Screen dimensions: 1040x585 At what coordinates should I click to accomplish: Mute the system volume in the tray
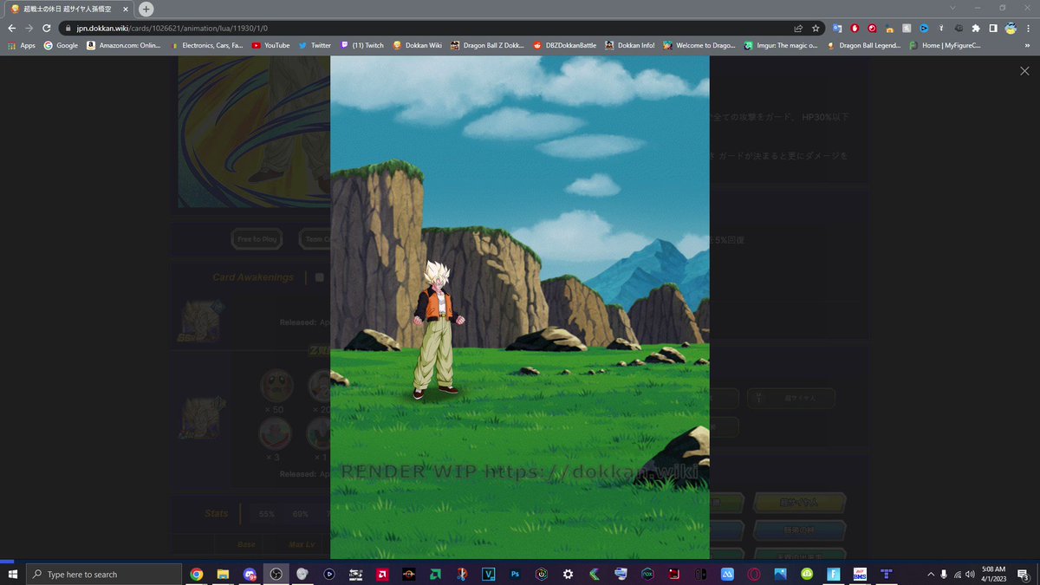coord(969,574)
